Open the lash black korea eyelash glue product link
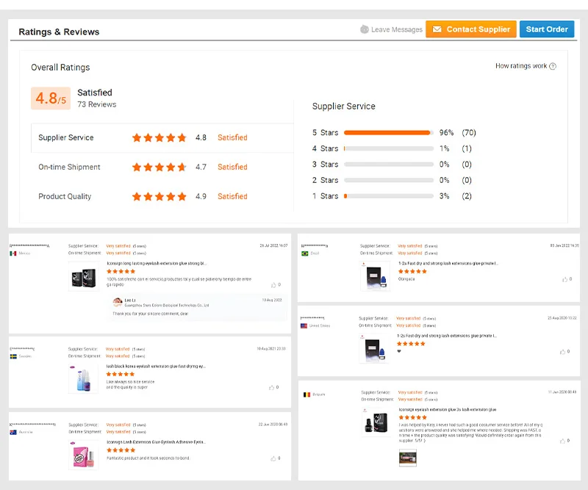 point(156,366)
